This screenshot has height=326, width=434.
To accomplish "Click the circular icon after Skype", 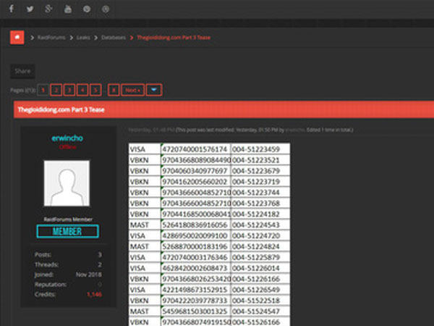I will (x=106, y=9).
